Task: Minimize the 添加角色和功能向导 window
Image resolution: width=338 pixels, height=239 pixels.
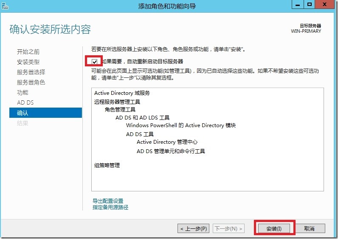Action: pos(297,4)
